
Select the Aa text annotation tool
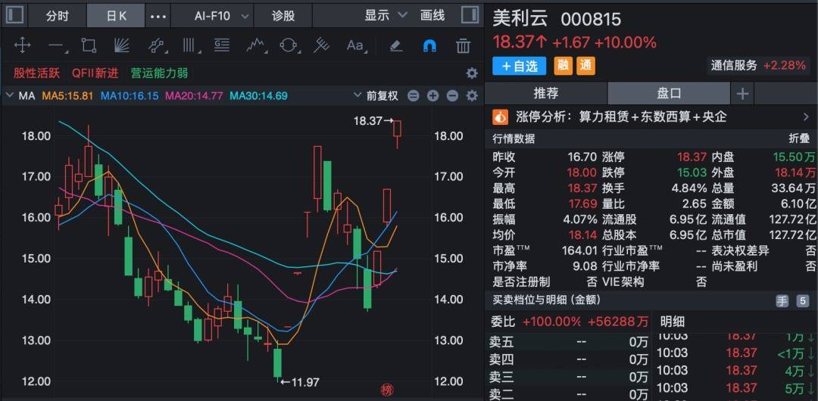point(356,46)
